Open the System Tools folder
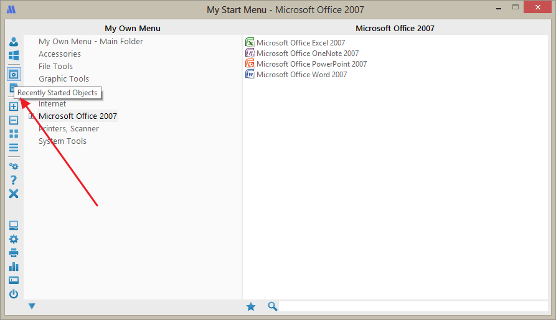The height and width of the screenshot is (320, 556). coord(62,141)
